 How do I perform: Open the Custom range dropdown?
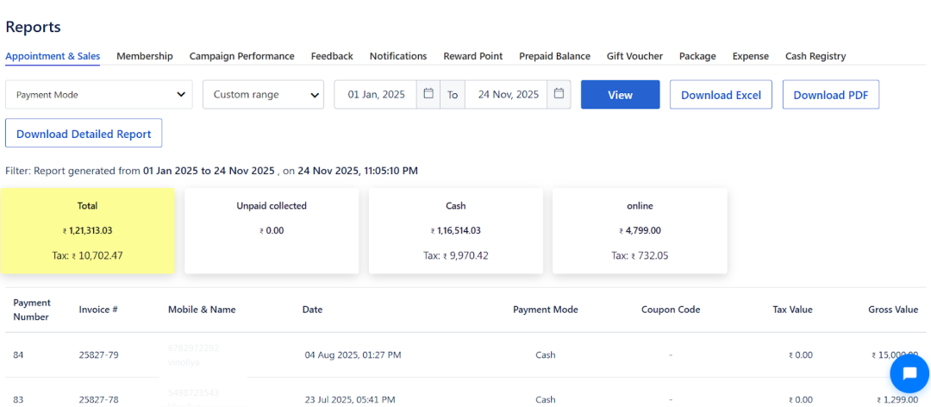click(x=263, y=95)
